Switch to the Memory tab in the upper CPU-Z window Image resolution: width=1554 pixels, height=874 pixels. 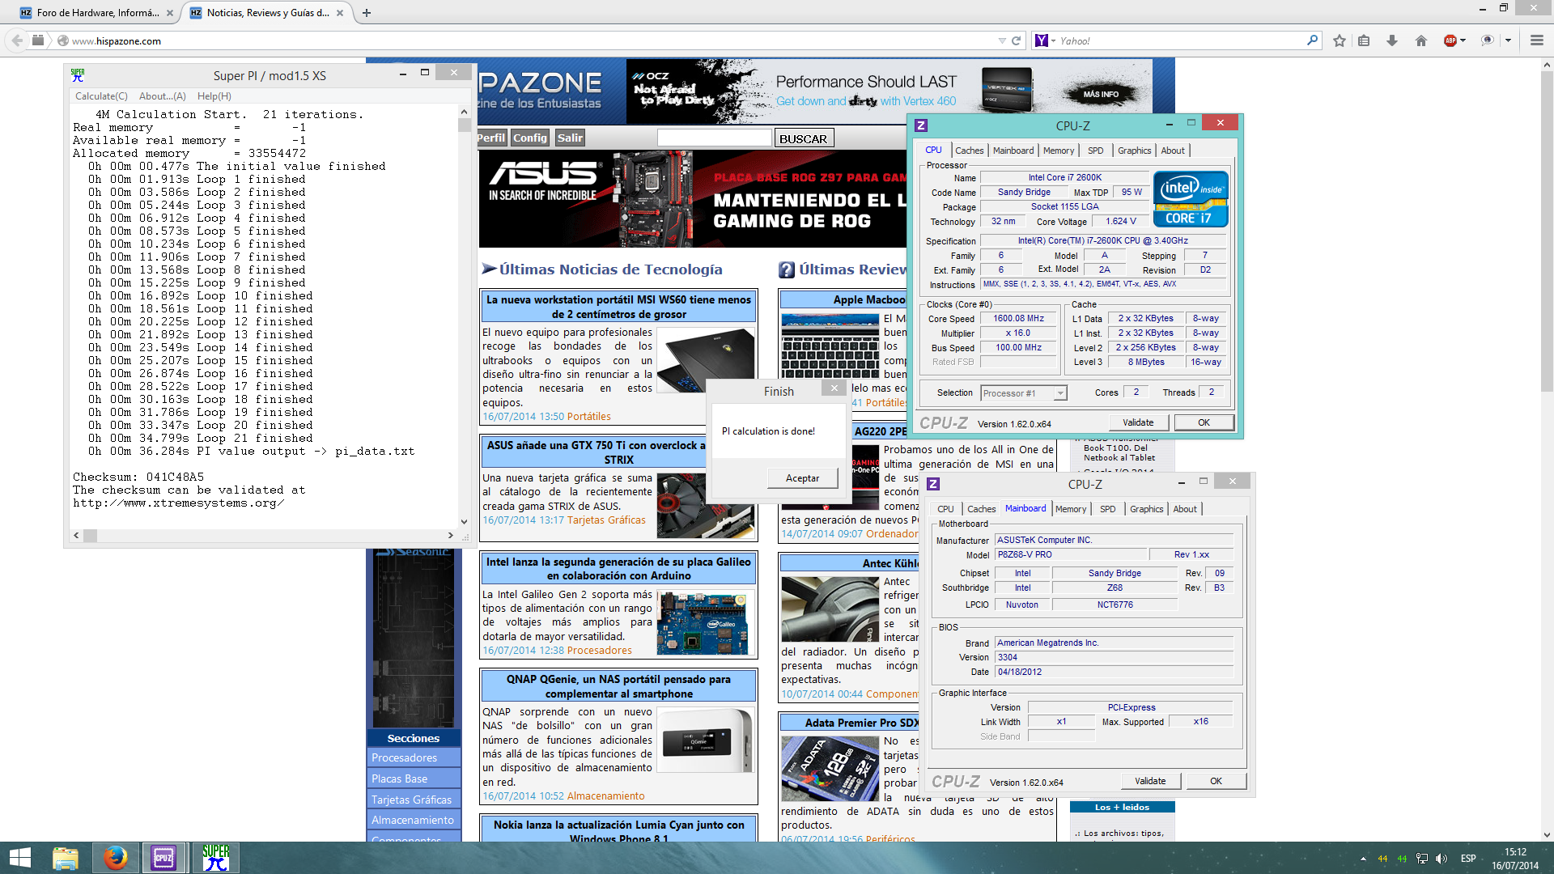coord(1058,151)
